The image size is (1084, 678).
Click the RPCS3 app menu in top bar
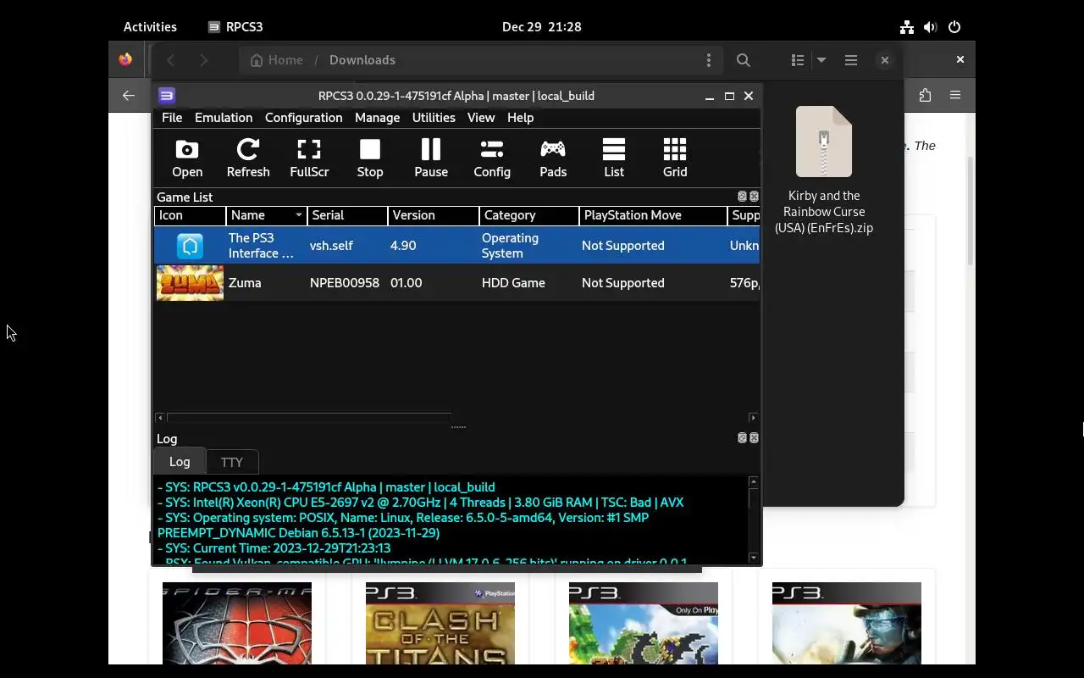tap(235, 27)
